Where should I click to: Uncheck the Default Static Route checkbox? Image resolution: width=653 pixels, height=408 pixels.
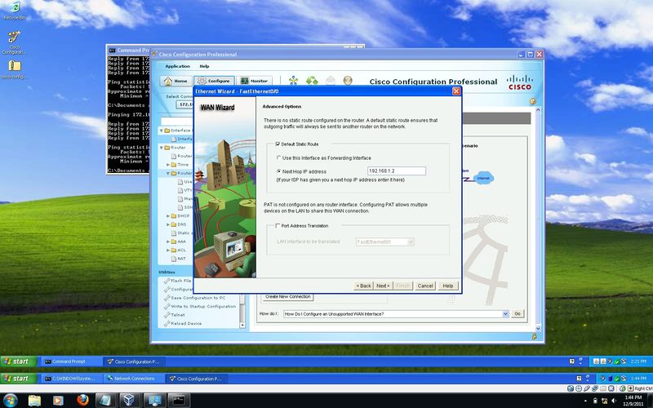tap(278, 144)
